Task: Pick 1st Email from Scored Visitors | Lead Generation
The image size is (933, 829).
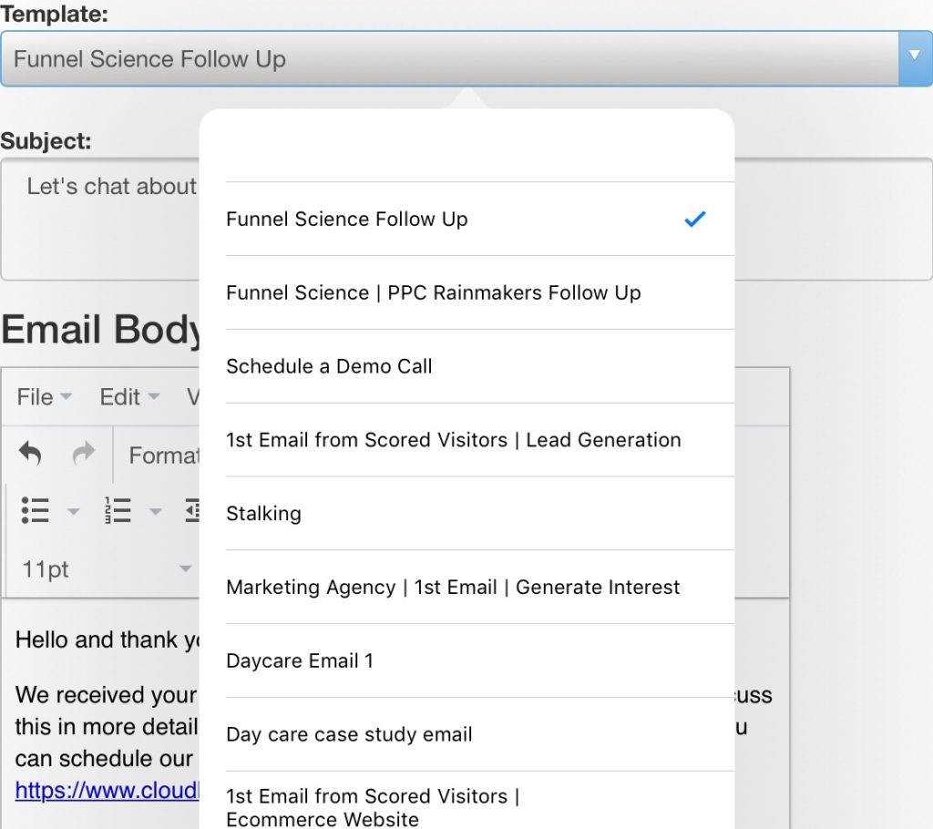Action: tap(453, 440)
